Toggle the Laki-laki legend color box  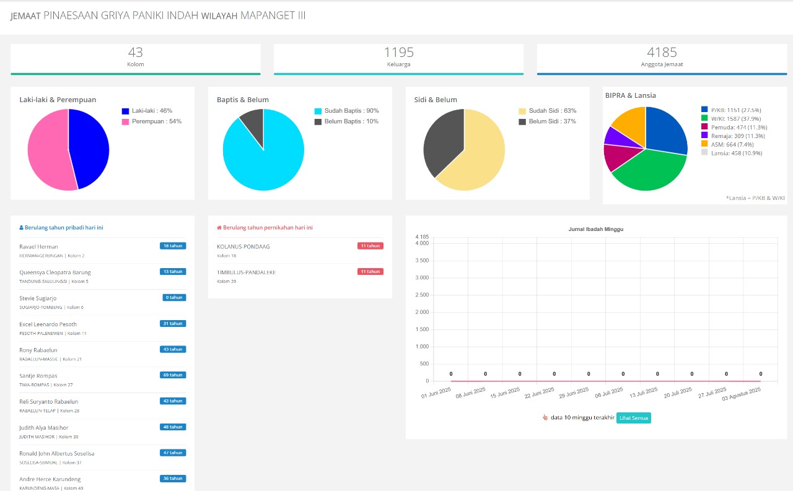[126, 111]
